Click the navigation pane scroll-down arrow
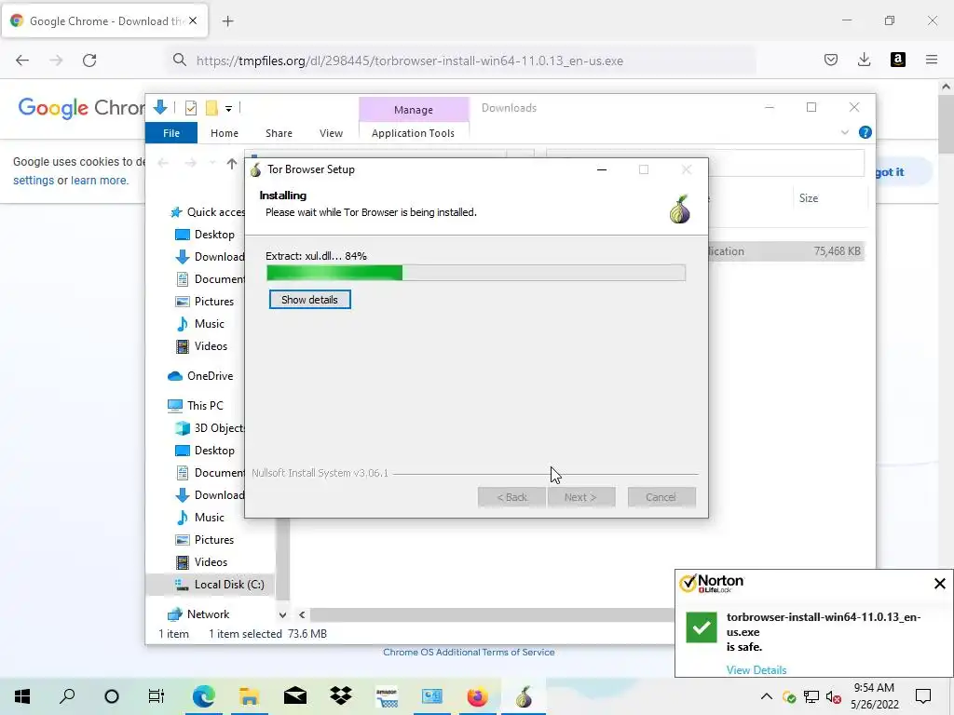This screenshot has width=954, height=715. [x=282, y=614]
